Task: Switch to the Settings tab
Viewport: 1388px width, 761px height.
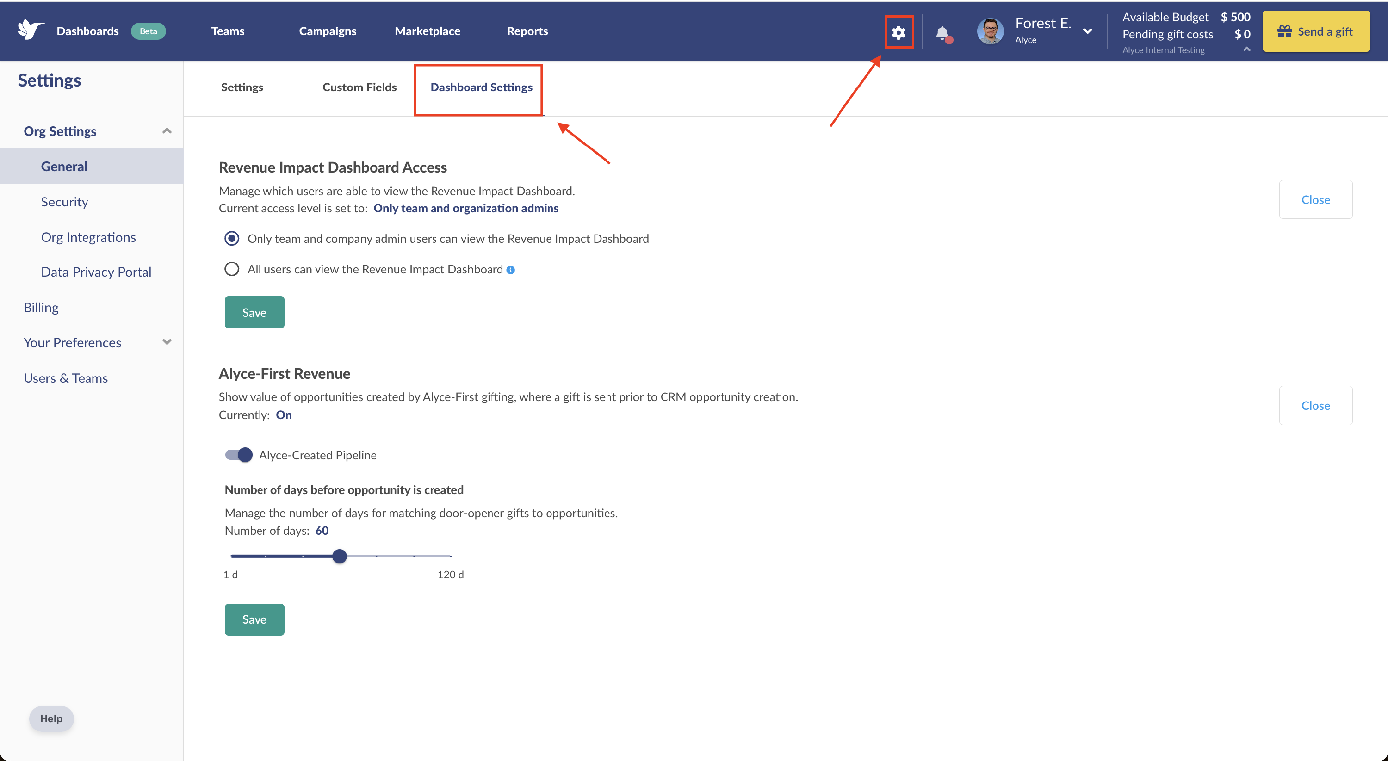Action: coord(242,87)
